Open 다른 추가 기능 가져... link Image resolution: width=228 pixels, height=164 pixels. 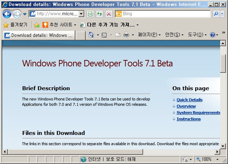click(x=109, y=25)
